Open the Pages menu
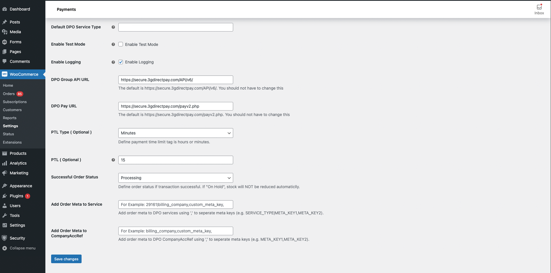Screen dimensions: 551x273 23,52
